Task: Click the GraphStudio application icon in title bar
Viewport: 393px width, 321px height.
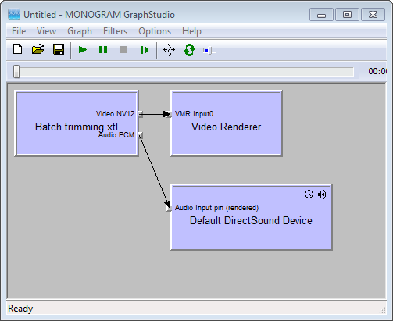Action: 14,15
